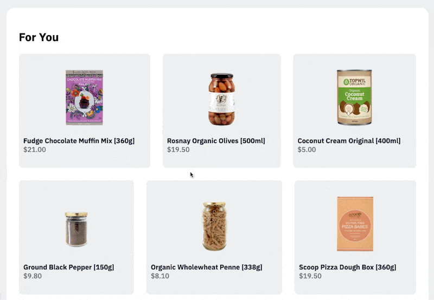434x300 pixels.
Task: Click the For You section heading
Action: click(x=39, y=37)
